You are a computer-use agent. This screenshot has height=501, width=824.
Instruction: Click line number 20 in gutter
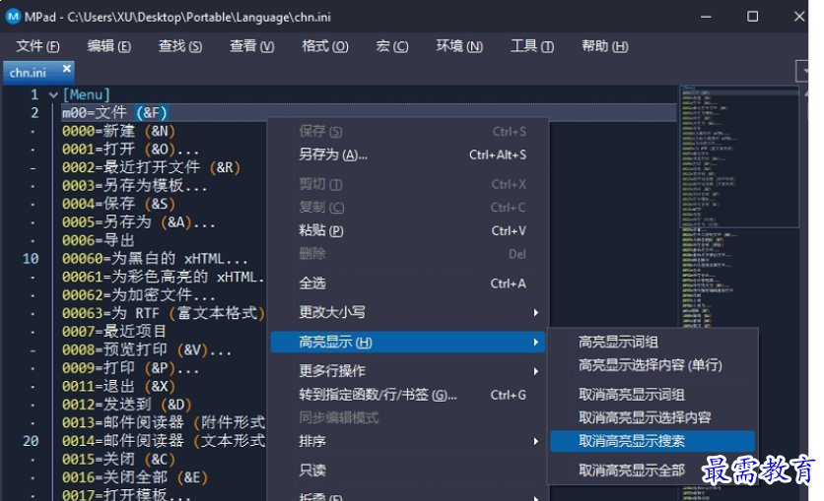(x=31, y=441)
